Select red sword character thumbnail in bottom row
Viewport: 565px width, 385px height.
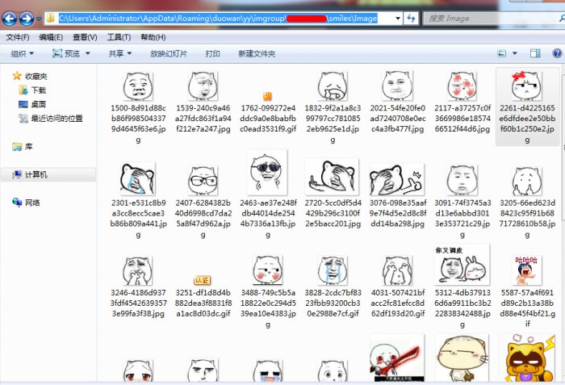pyautogui.click(x=397, y=358)
